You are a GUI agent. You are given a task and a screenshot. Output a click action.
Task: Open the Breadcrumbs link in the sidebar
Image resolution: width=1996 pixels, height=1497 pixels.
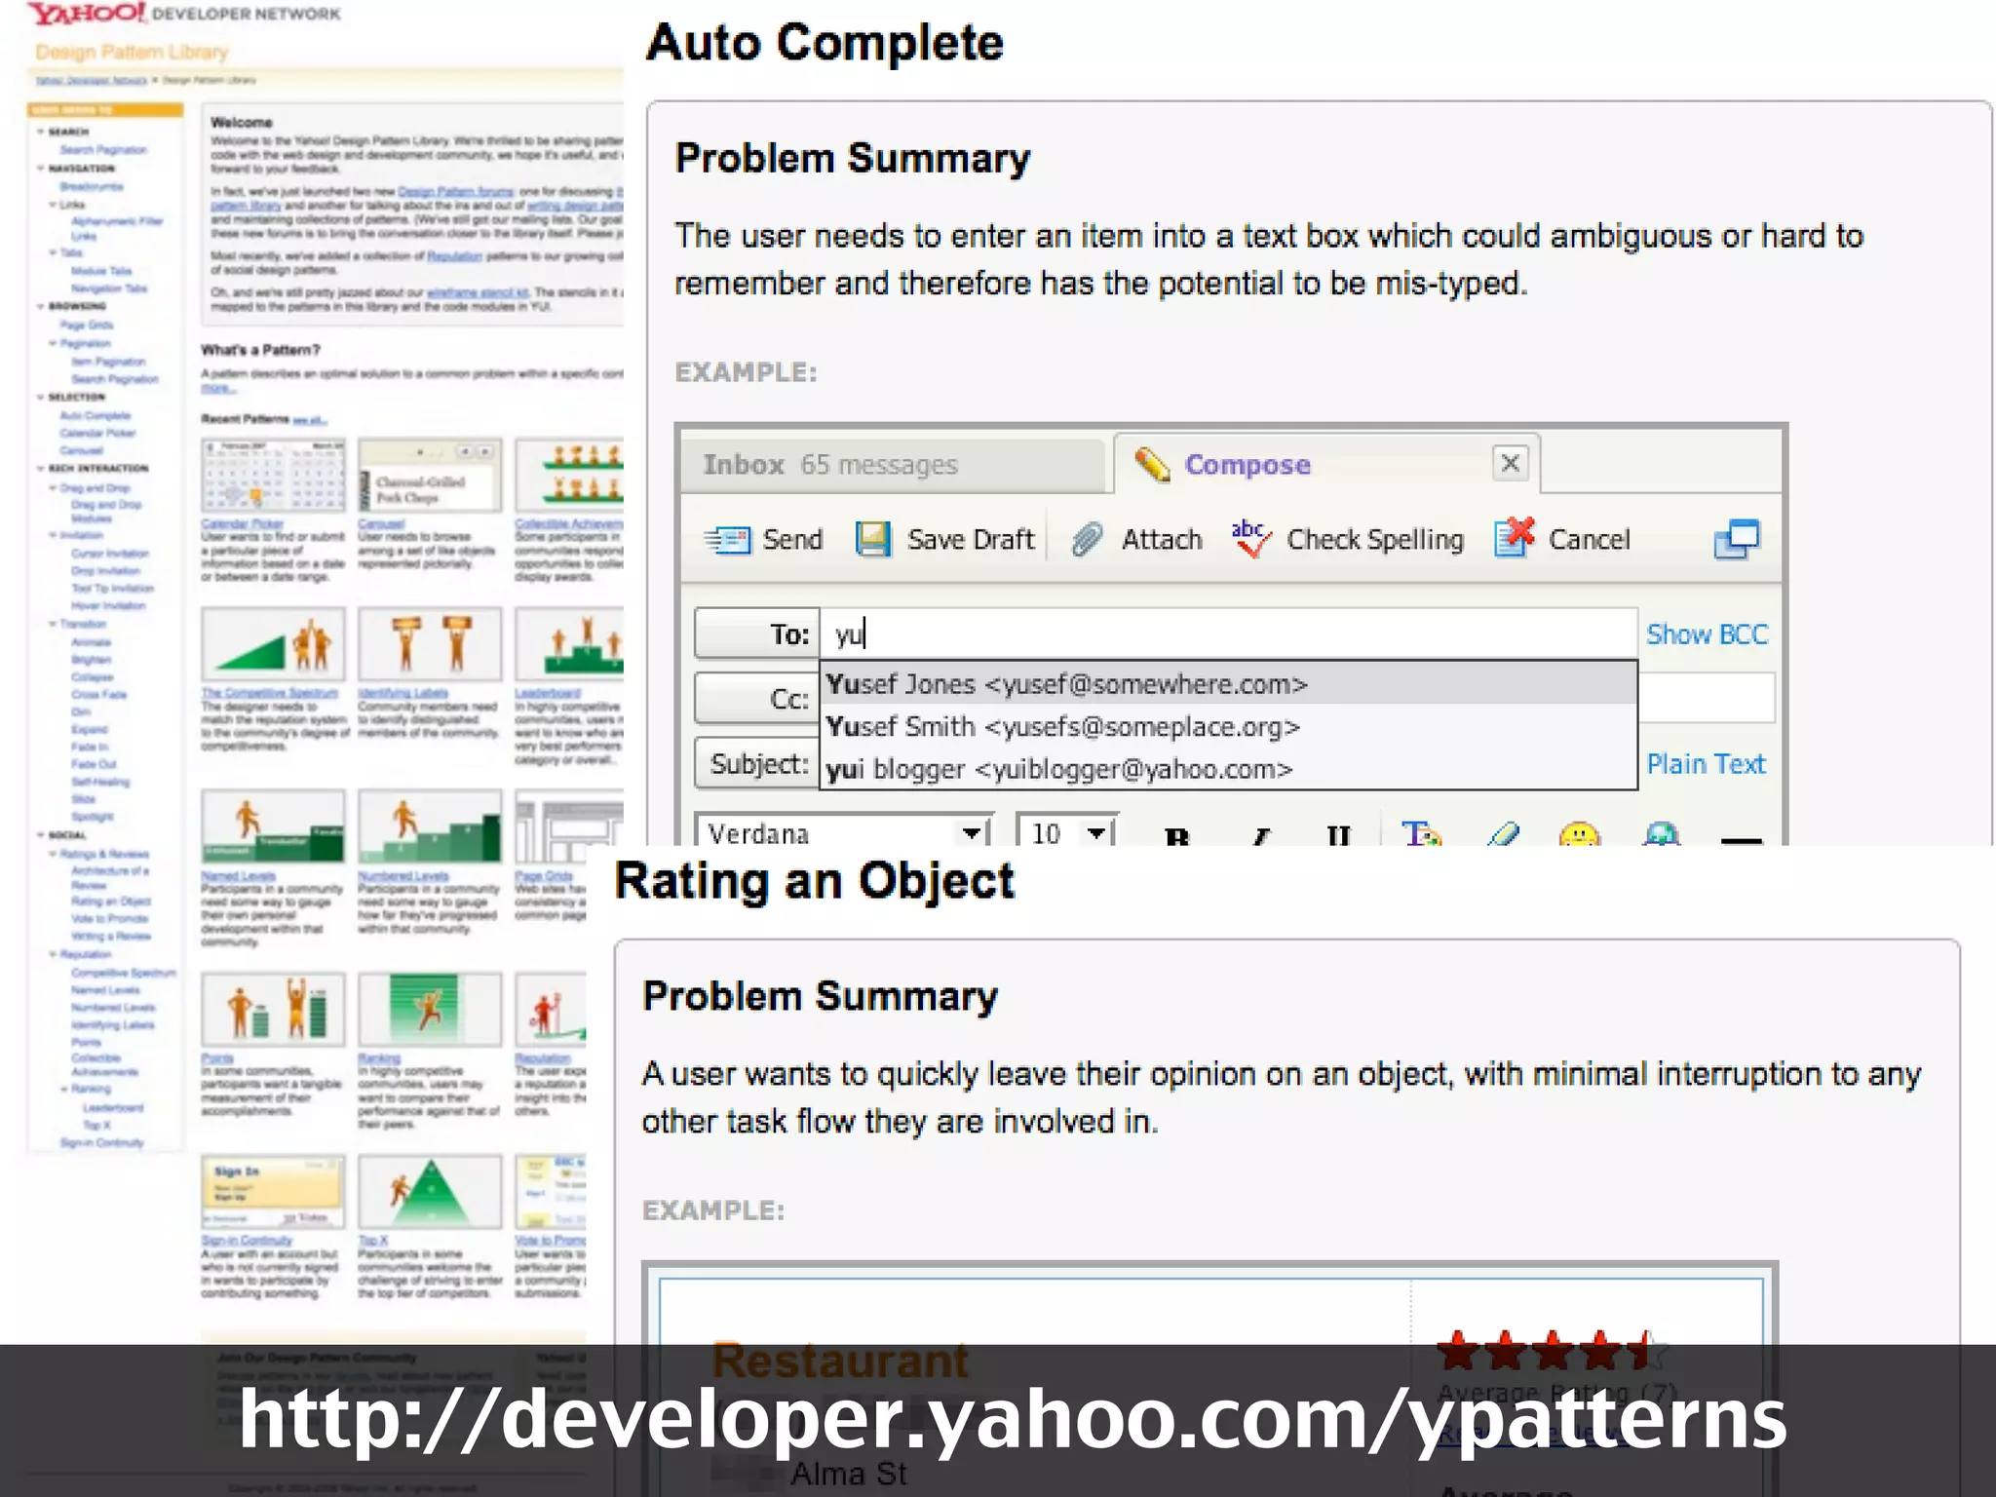pyautogui.click(x=92, y=186)
